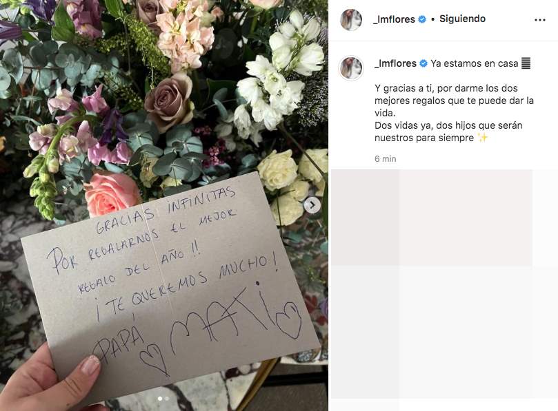Go to next photo with carousel arrow

[x=312, y=205]
